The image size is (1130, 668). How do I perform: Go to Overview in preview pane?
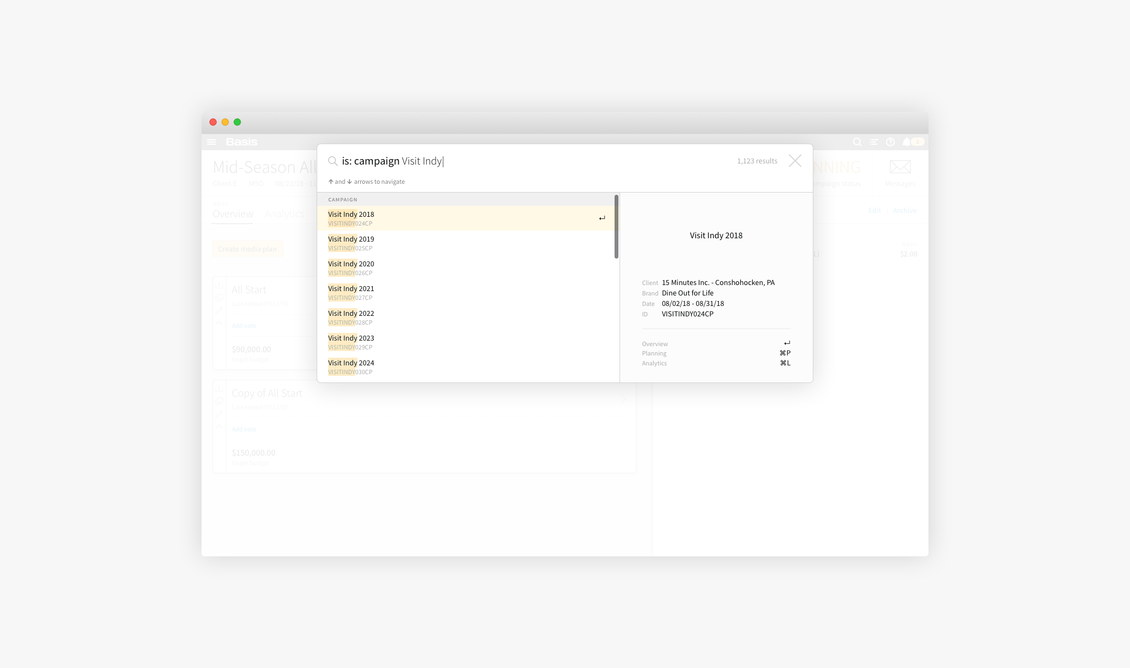tap(655, 344)
